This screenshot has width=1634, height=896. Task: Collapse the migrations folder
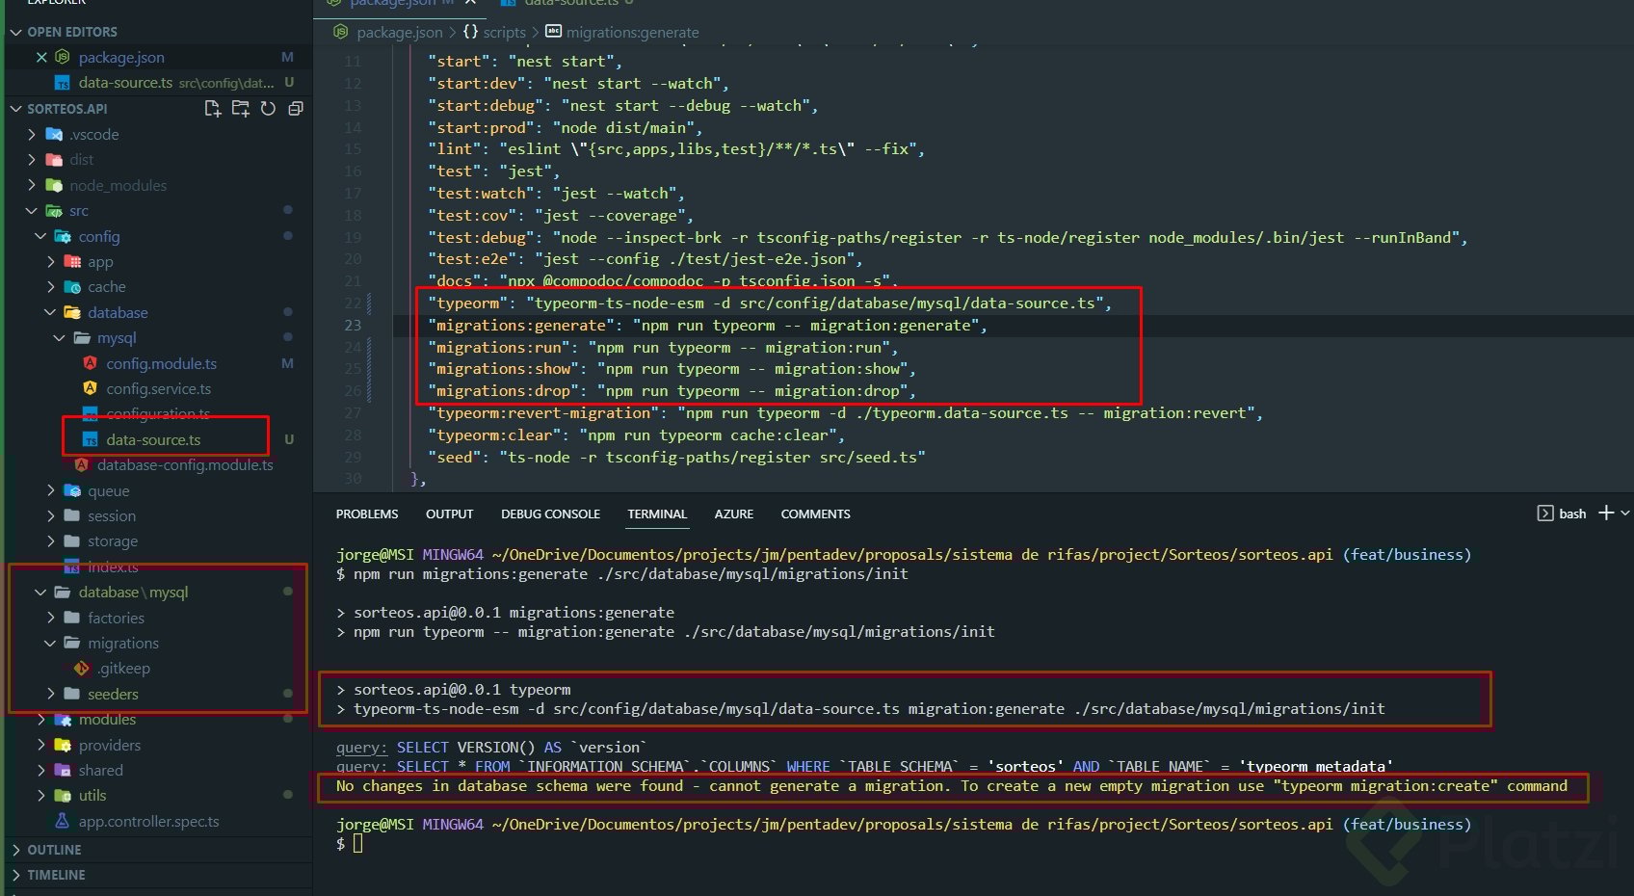[x=50, y=643]
